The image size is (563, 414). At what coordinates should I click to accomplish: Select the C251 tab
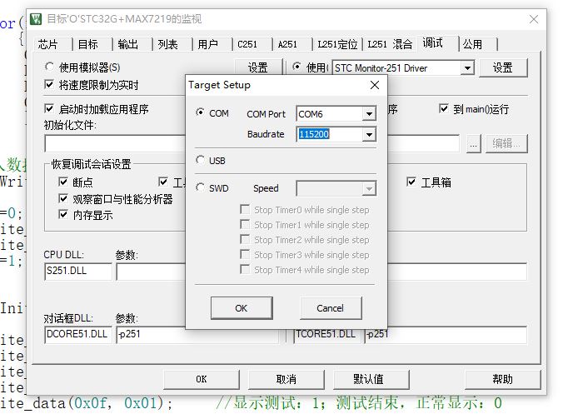pyautogui.click(x=247, y=44)
